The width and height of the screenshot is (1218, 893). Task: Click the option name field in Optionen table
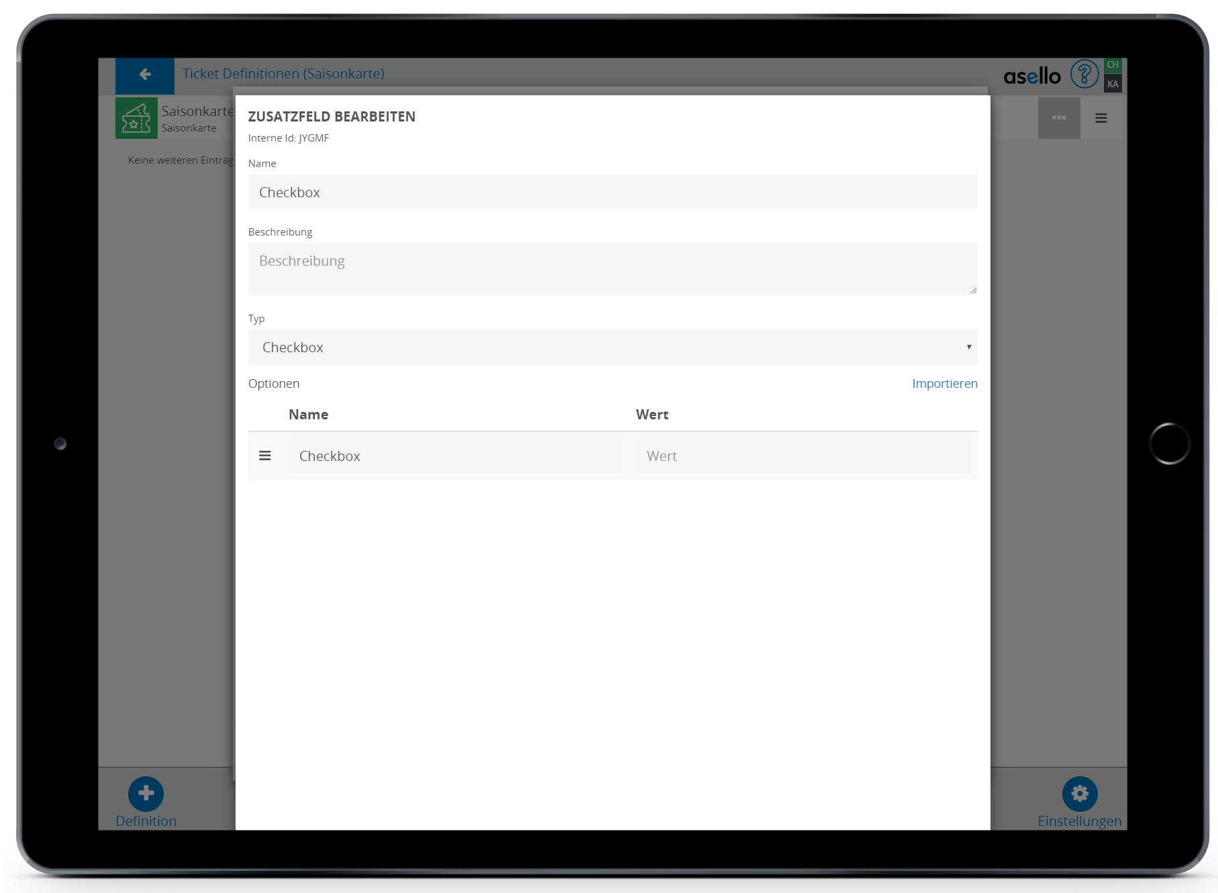[455, 456]
